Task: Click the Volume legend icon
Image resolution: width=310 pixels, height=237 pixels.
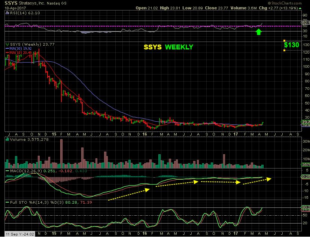Action: coord(7,140)
